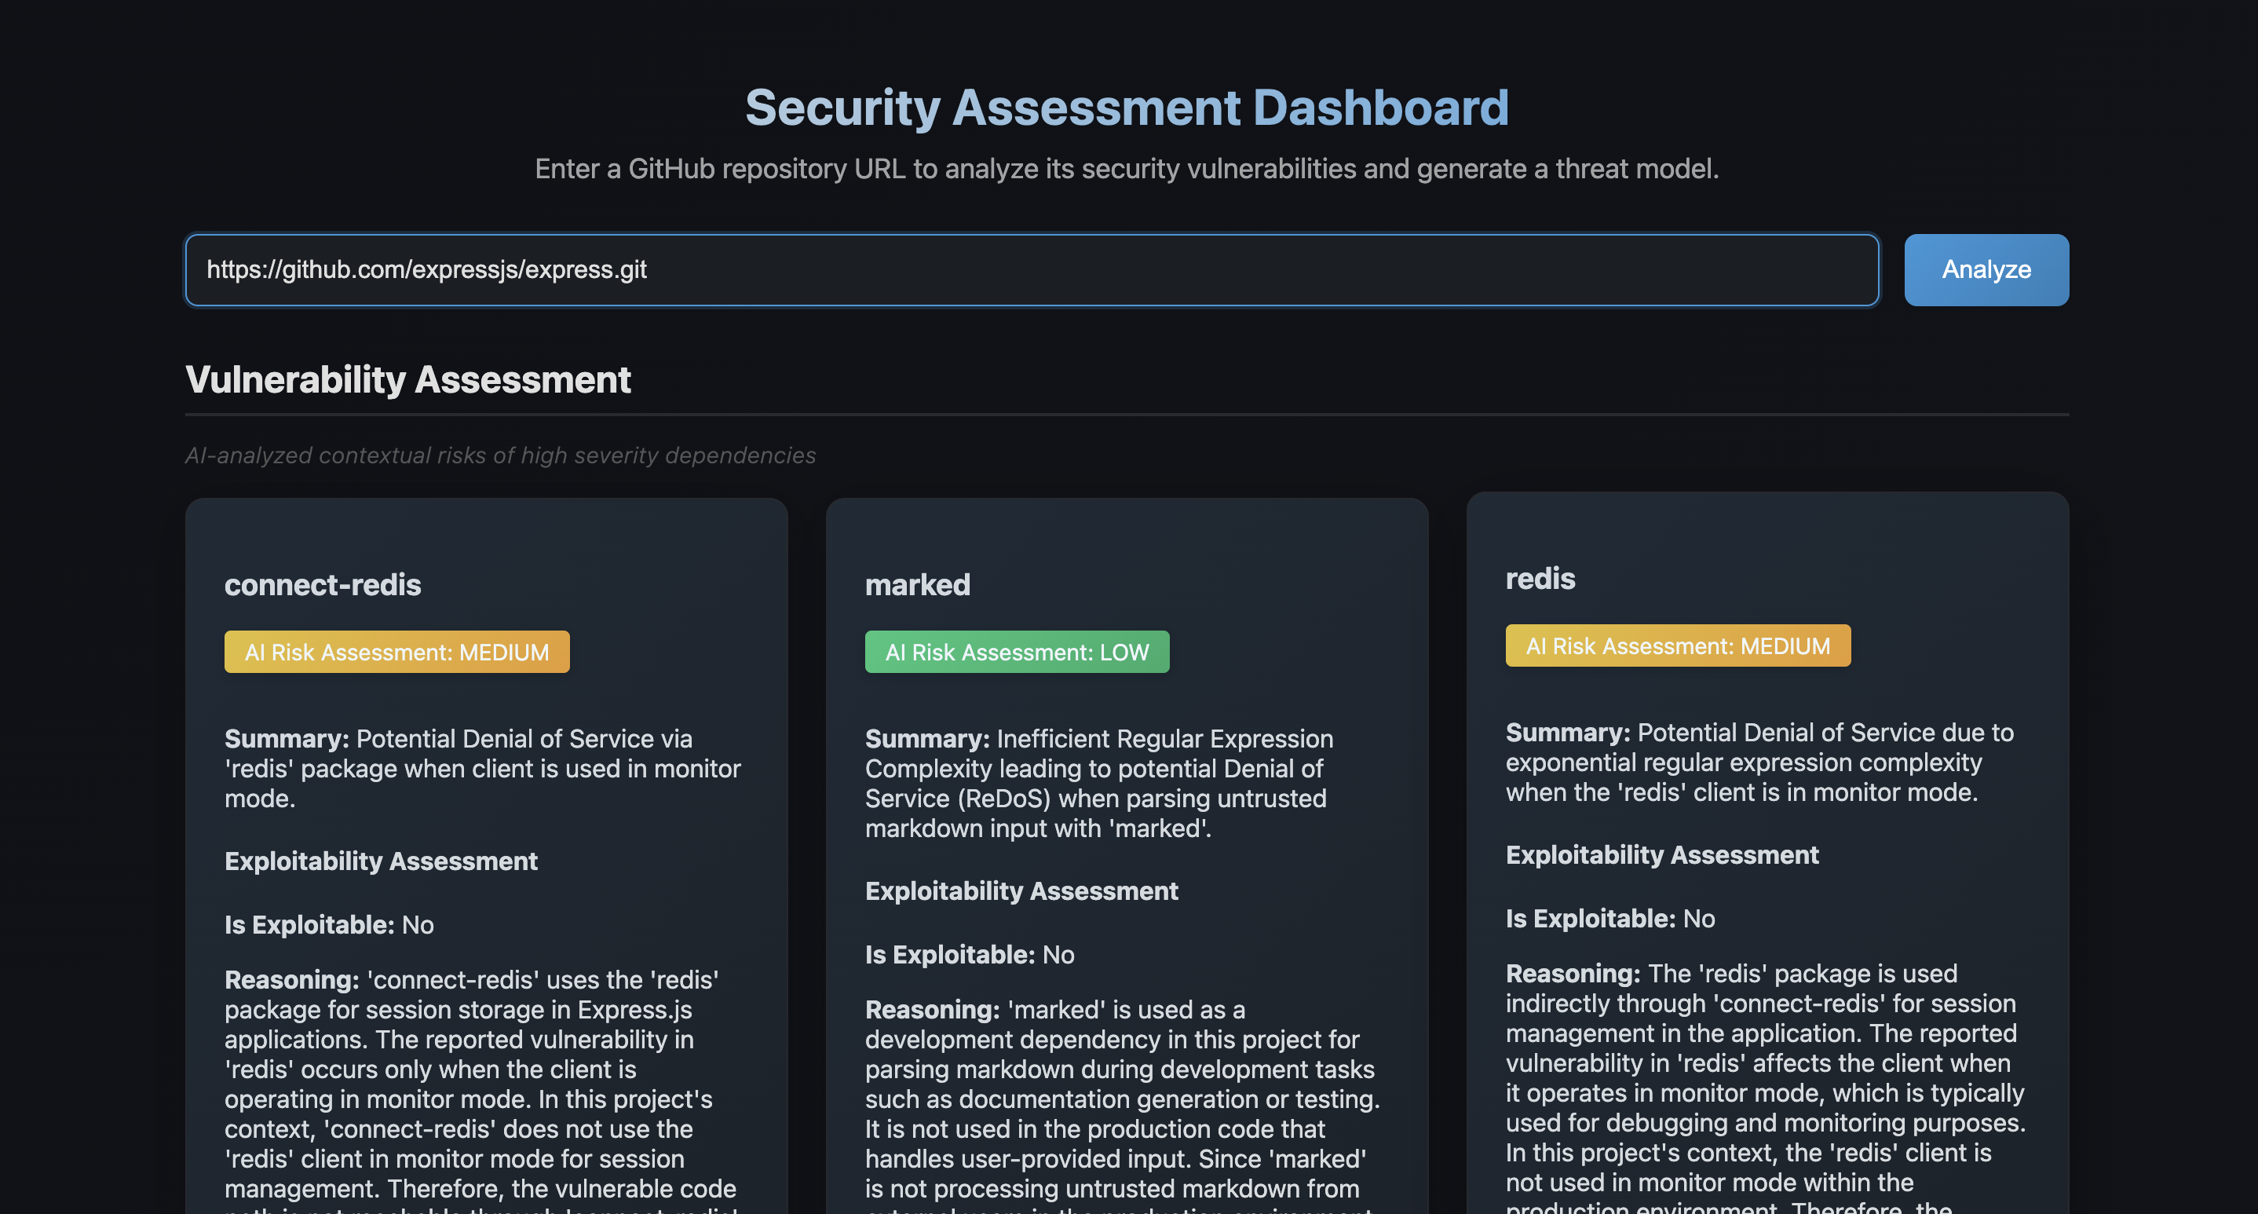This screenshot has height=1214, width=2258.
Task: Click the marked card title
Action: click(918, 585)
